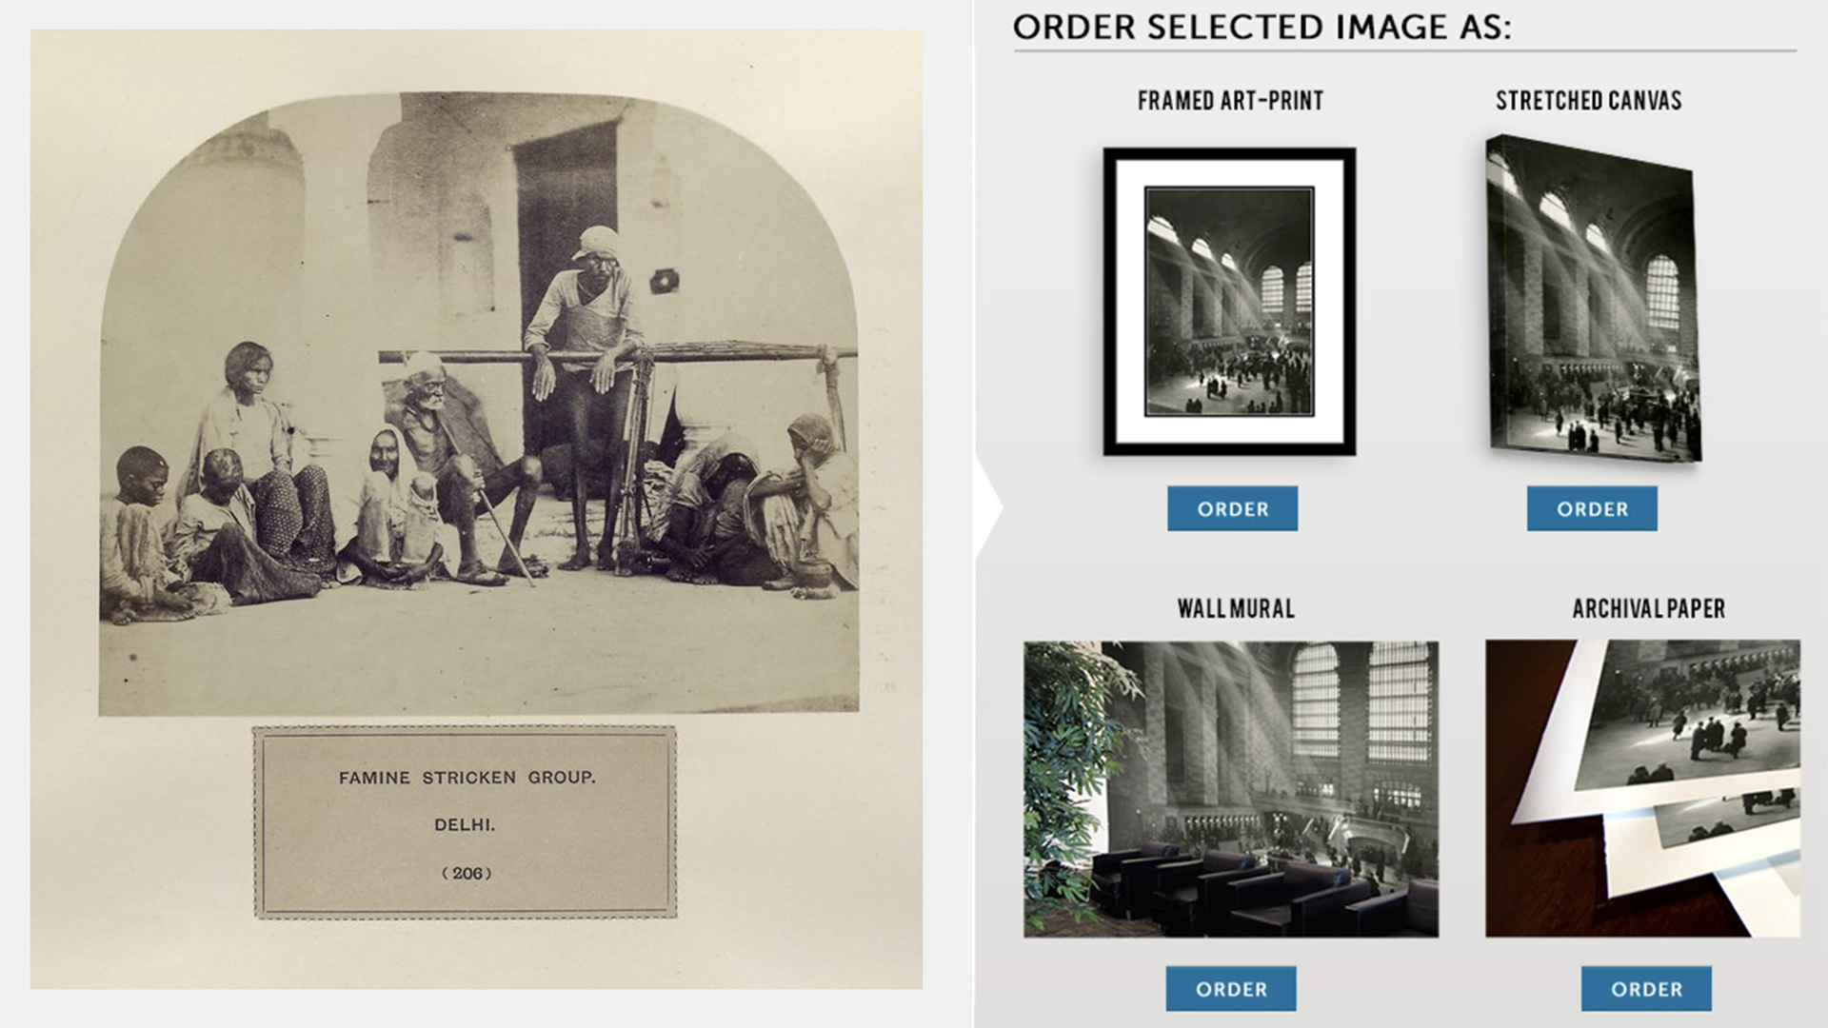
Task: Open the wall mural room preview
Action: pos(1231,789)
